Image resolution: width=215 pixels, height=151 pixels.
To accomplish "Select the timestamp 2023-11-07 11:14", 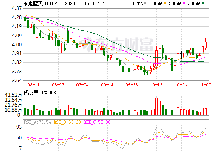I will coord(85,3).
